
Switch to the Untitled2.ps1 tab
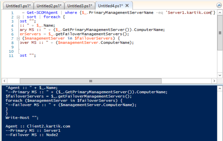49,6
